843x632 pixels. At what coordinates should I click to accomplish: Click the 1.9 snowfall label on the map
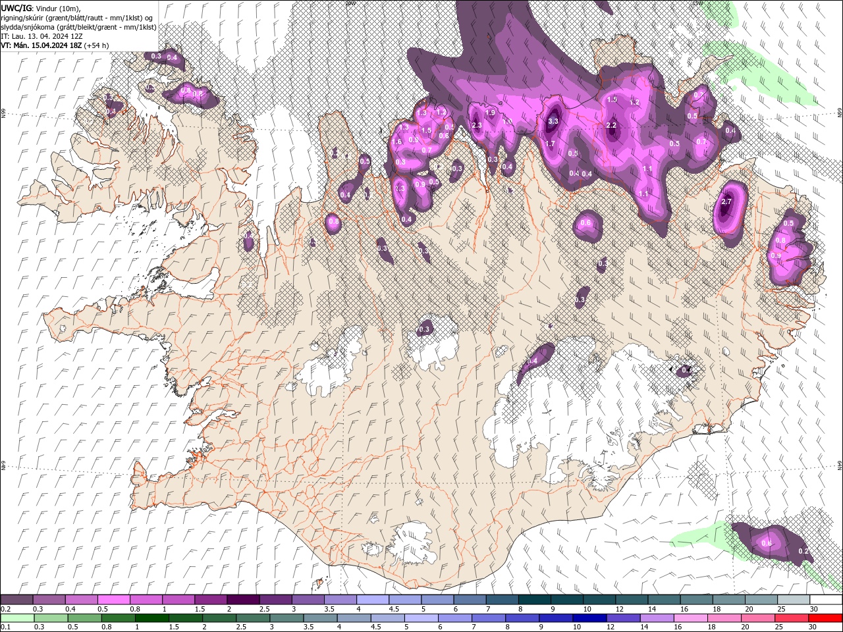(490, 113)
